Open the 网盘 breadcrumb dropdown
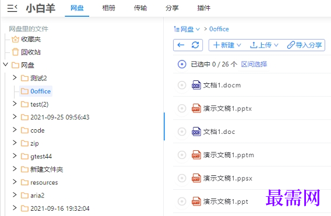 tap(187, 29)
